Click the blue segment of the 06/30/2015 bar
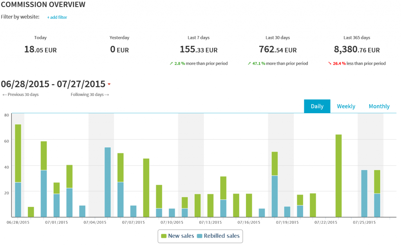401x248 pixels. [44, 194]
